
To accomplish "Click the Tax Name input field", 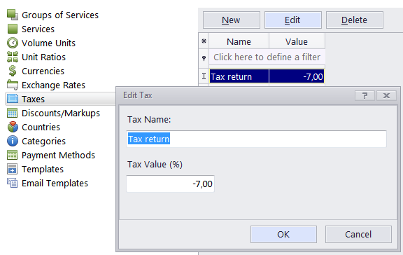I will click(256, 139).
